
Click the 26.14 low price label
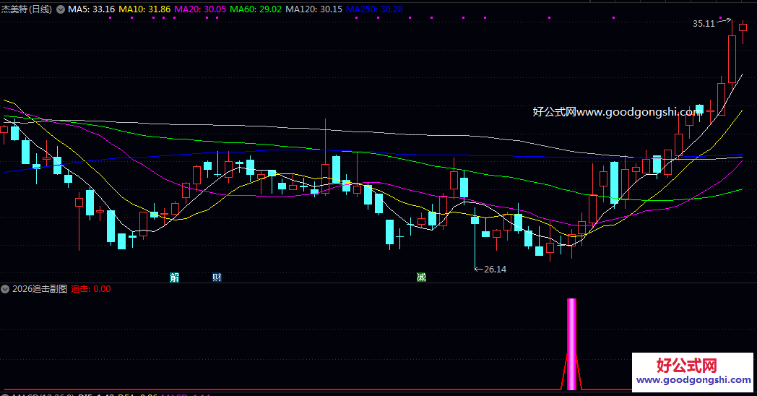(495, 270)
